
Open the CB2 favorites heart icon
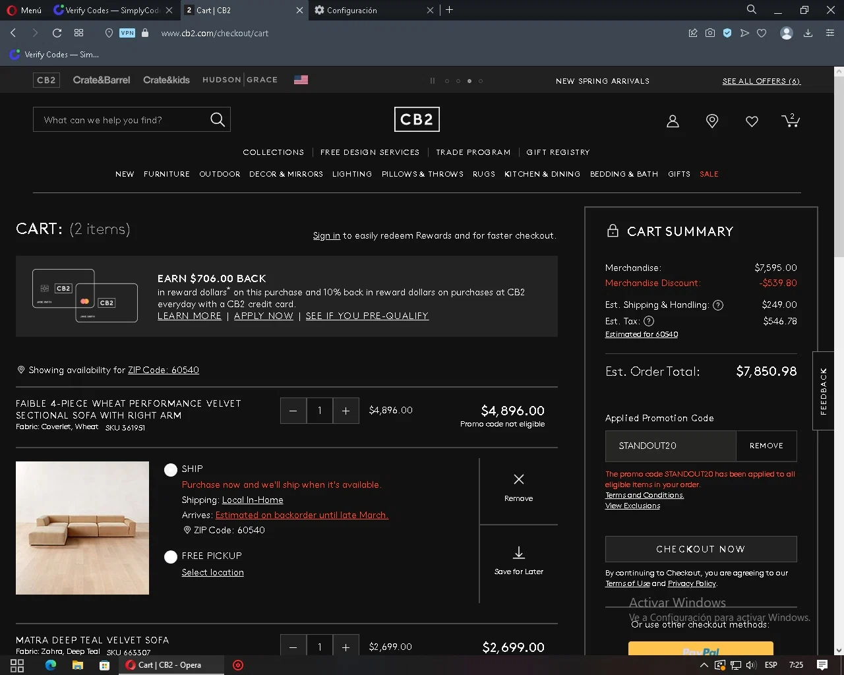click(x=752, y=121)
